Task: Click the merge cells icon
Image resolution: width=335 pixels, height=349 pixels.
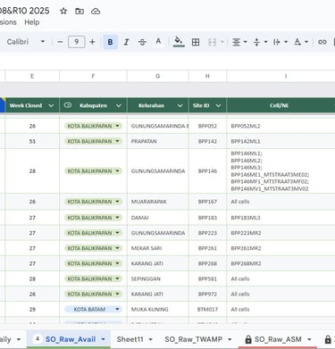Action: [x=212, y=42]
